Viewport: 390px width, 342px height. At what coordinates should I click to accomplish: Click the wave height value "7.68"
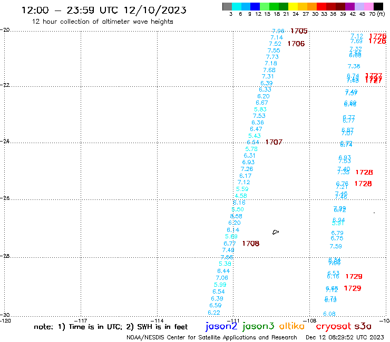point(269,70)
